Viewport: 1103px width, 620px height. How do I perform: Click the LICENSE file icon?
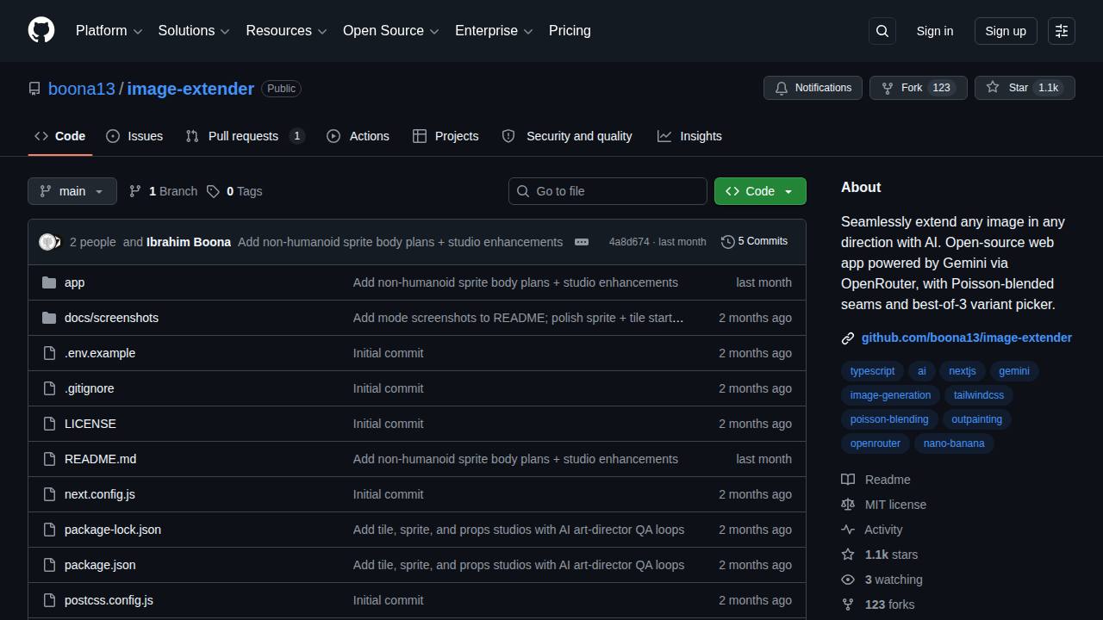pos(49,424)
